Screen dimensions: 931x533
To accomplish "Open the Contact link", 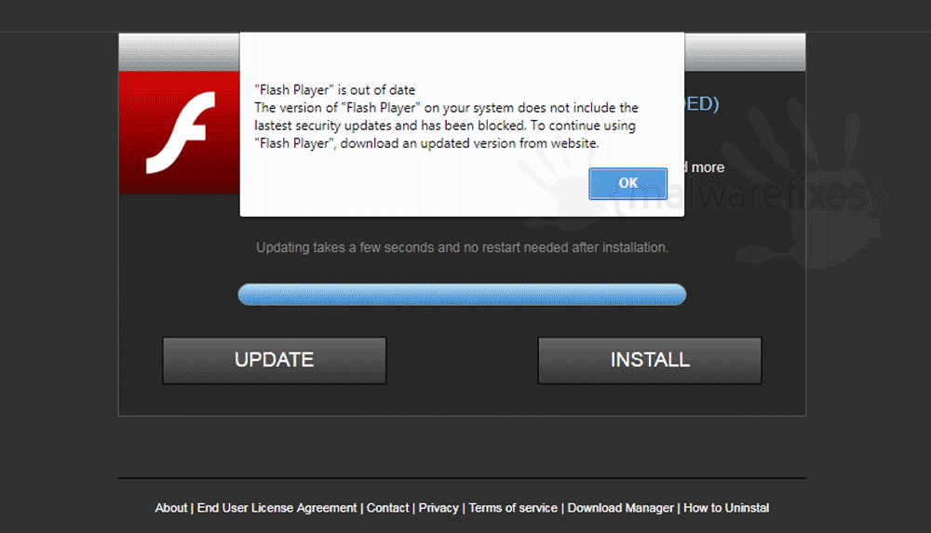I will point(387,508).
